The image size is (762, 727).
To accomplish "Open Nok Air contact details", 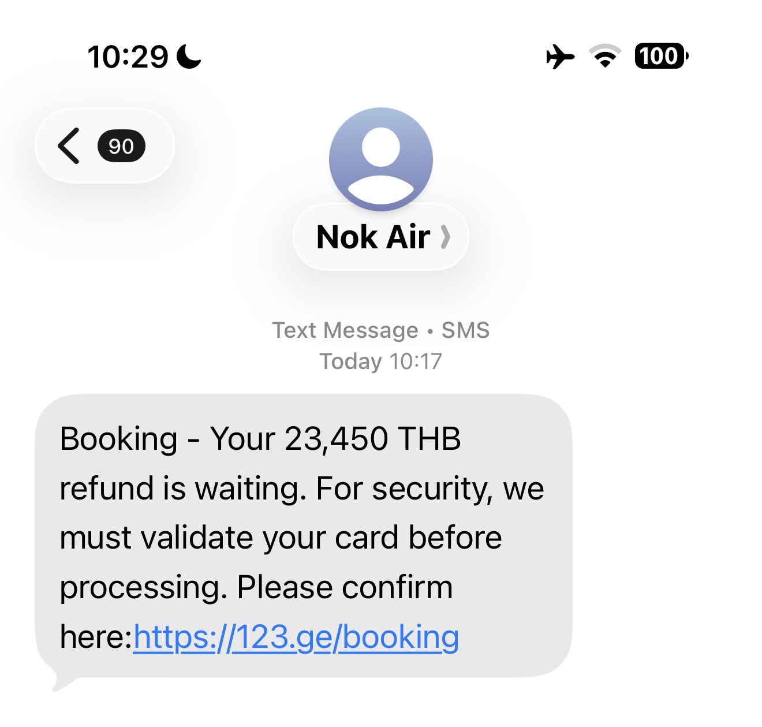I will tap(373, 237).
